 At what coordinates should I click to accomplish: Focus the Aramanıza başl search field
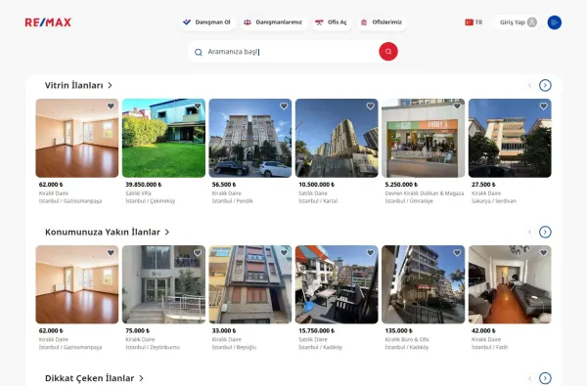(x=292, y=52)
